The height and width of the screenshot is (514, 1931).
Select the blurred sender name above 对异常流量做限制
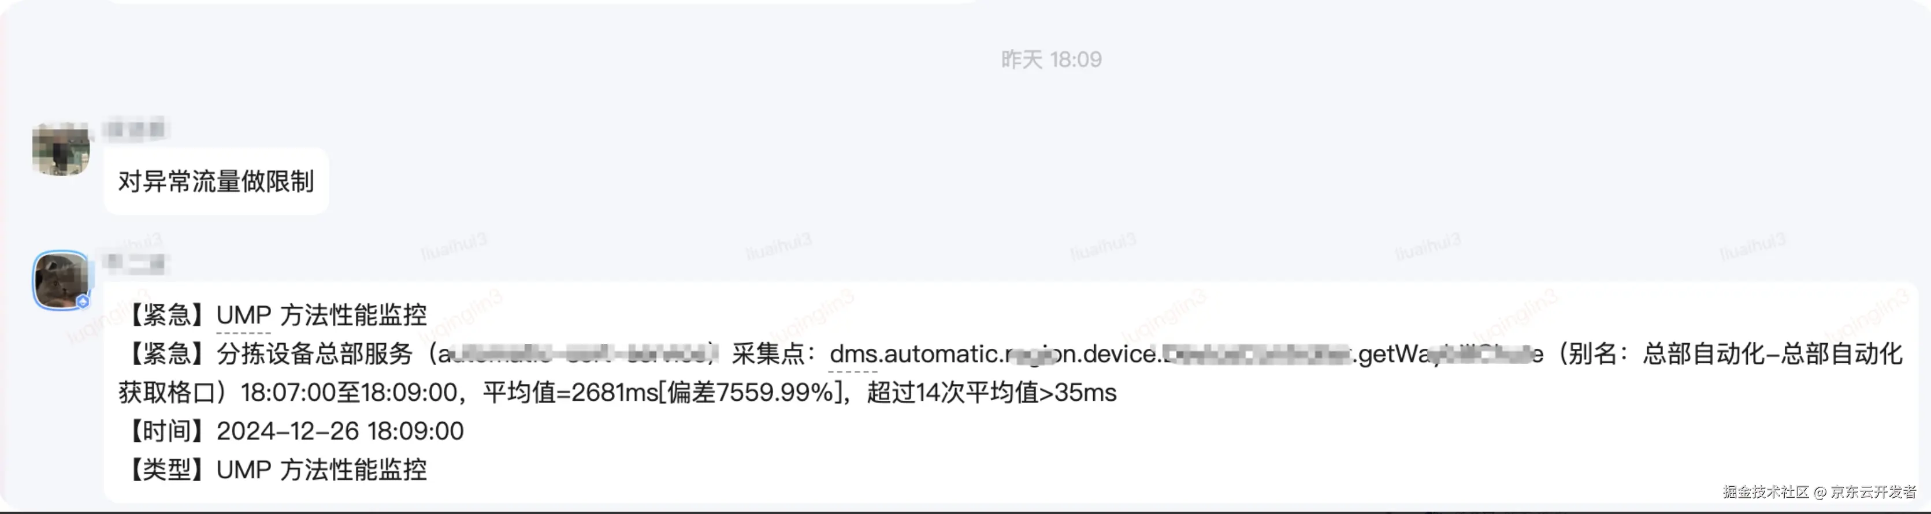(x=136, y=129)
